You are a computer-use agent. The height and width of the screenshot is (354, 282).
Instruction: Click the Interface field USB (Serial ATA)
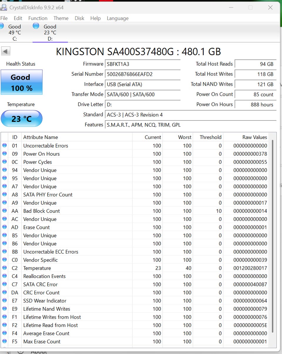142,84
